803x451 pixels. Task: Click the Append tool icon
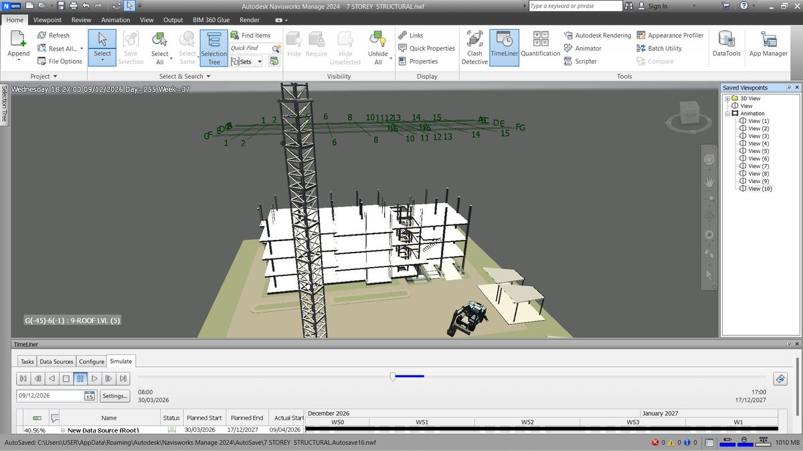[18, 40]
